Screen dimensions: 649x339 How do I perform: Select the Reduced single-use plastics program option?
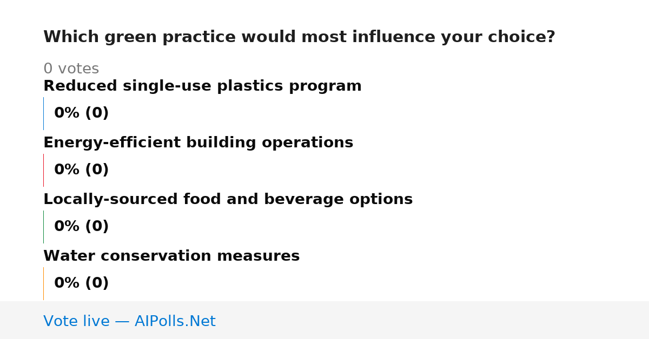[202, 86]
